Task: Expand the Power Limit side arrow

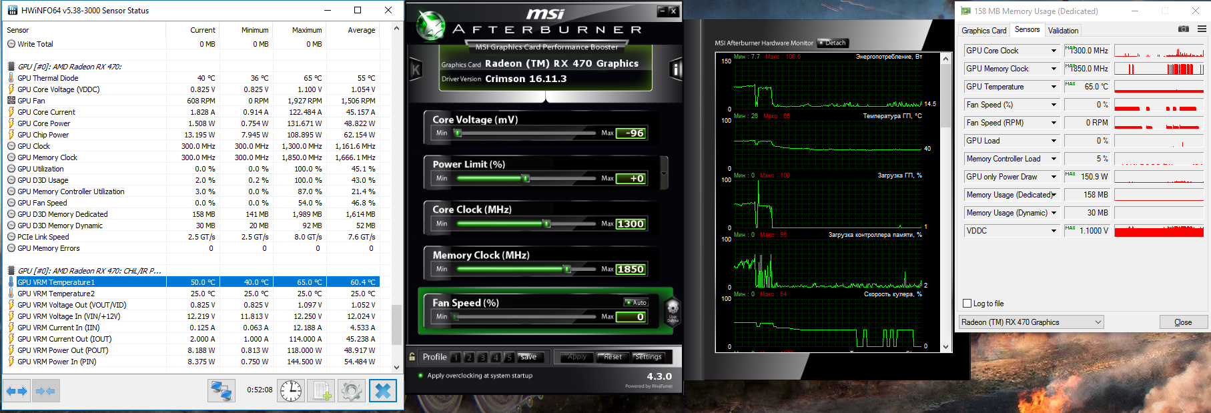Action: pos(664,173)
